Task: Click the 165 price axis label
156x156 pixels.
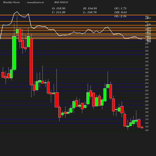Action: [147, 123]
